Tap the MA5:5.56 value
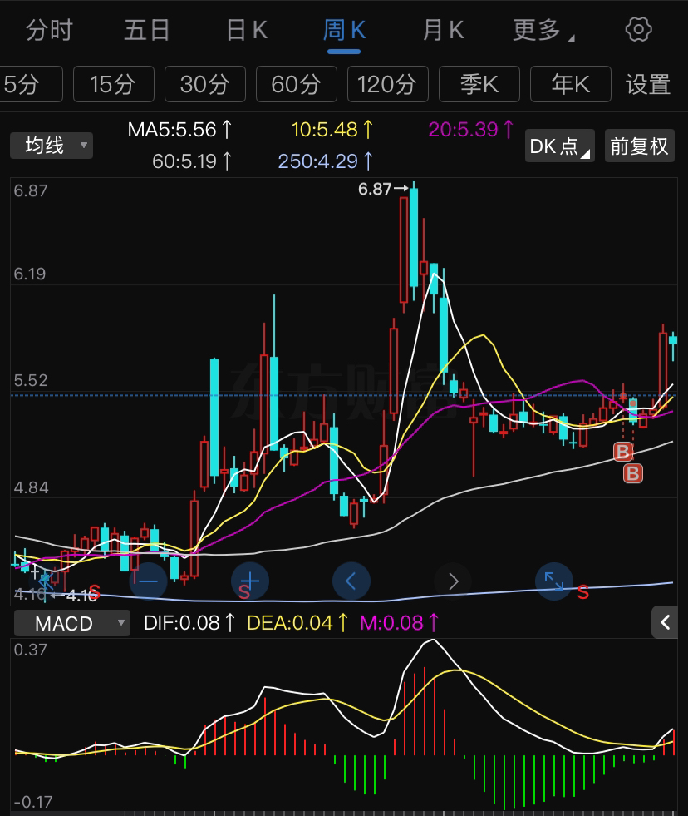The image size is (688, 816). [x=180, y=130]
